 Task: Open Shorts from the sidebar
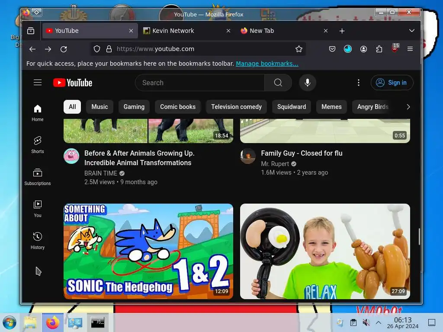38,145
